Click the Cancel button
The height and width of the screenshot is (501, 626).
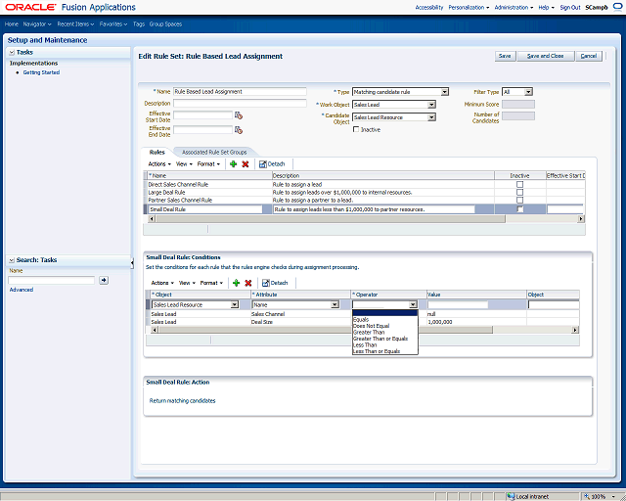point(589,56)
